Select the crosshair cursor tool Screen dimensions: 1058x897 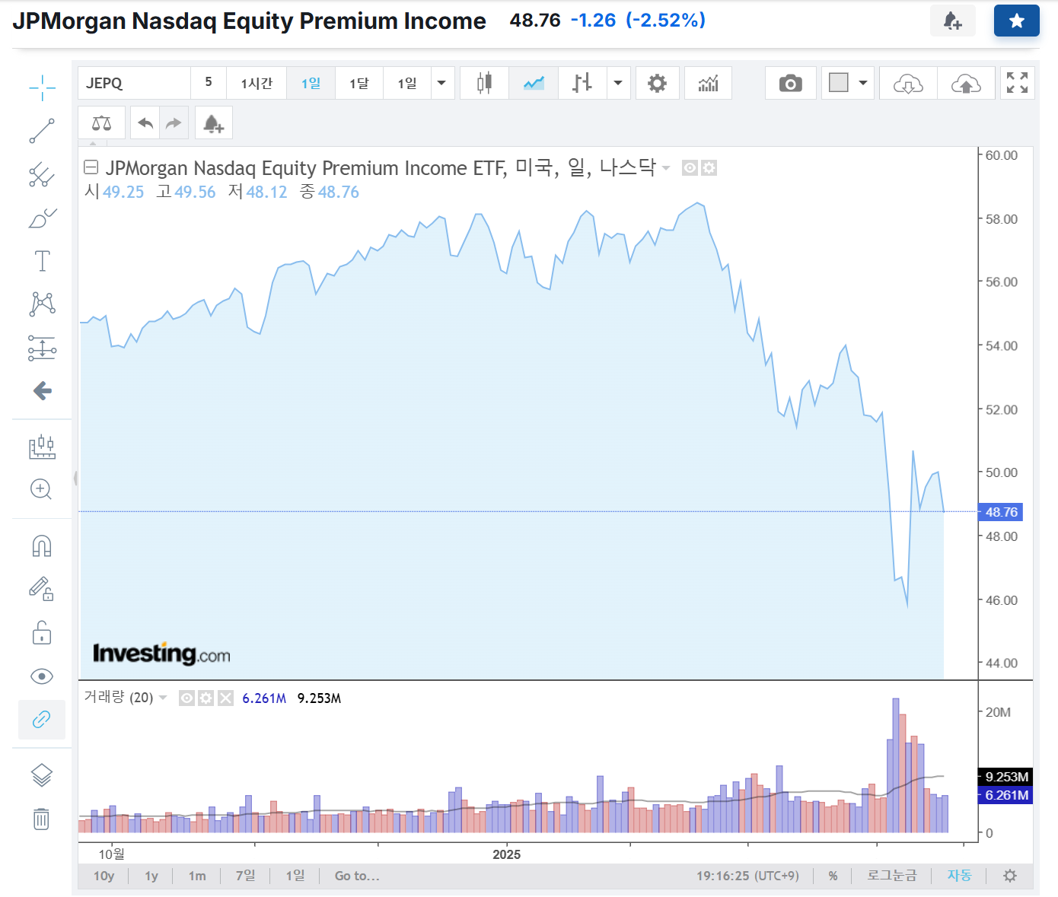(x=42, y=87)
